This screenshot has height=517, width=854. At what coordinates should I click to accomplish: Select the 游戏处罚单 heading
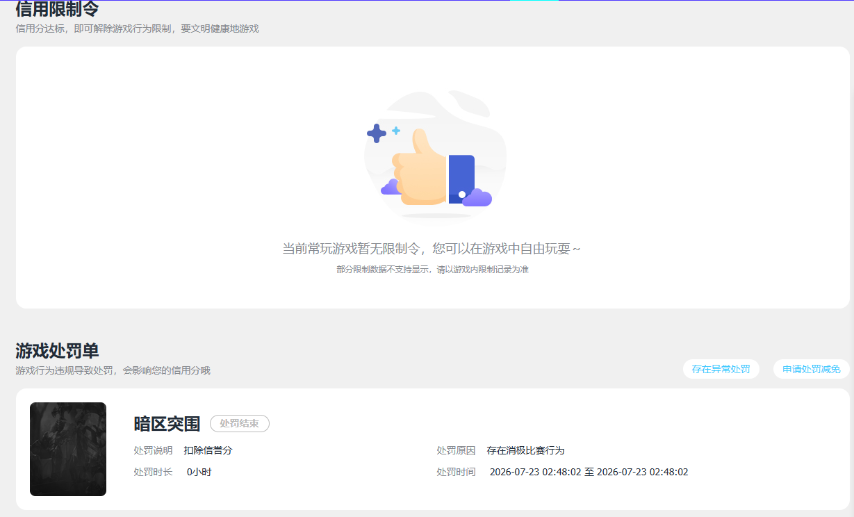[58, 351]
